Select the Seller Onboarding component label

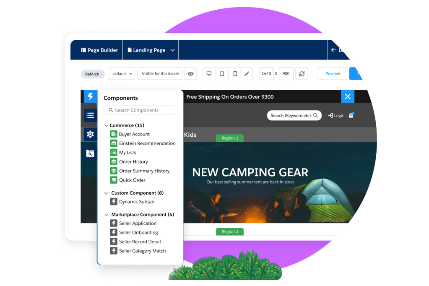[138, 232]
